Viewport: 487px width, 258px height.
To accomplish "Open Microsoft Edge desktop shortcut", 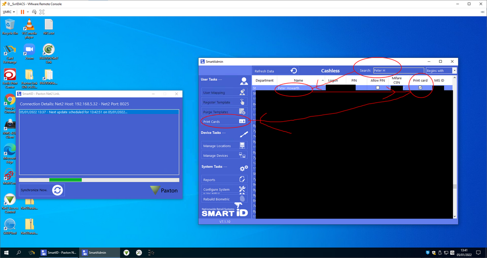I will [x=10, y=153].
